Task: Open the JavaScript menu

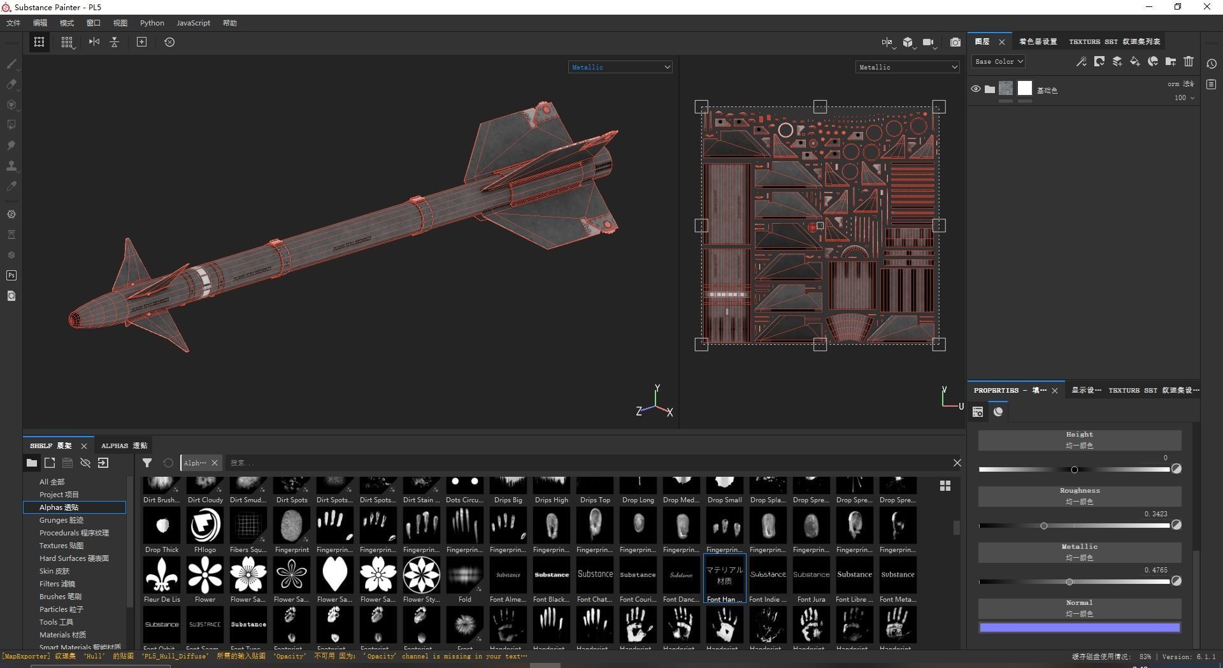Action: [x=193, y=23]
